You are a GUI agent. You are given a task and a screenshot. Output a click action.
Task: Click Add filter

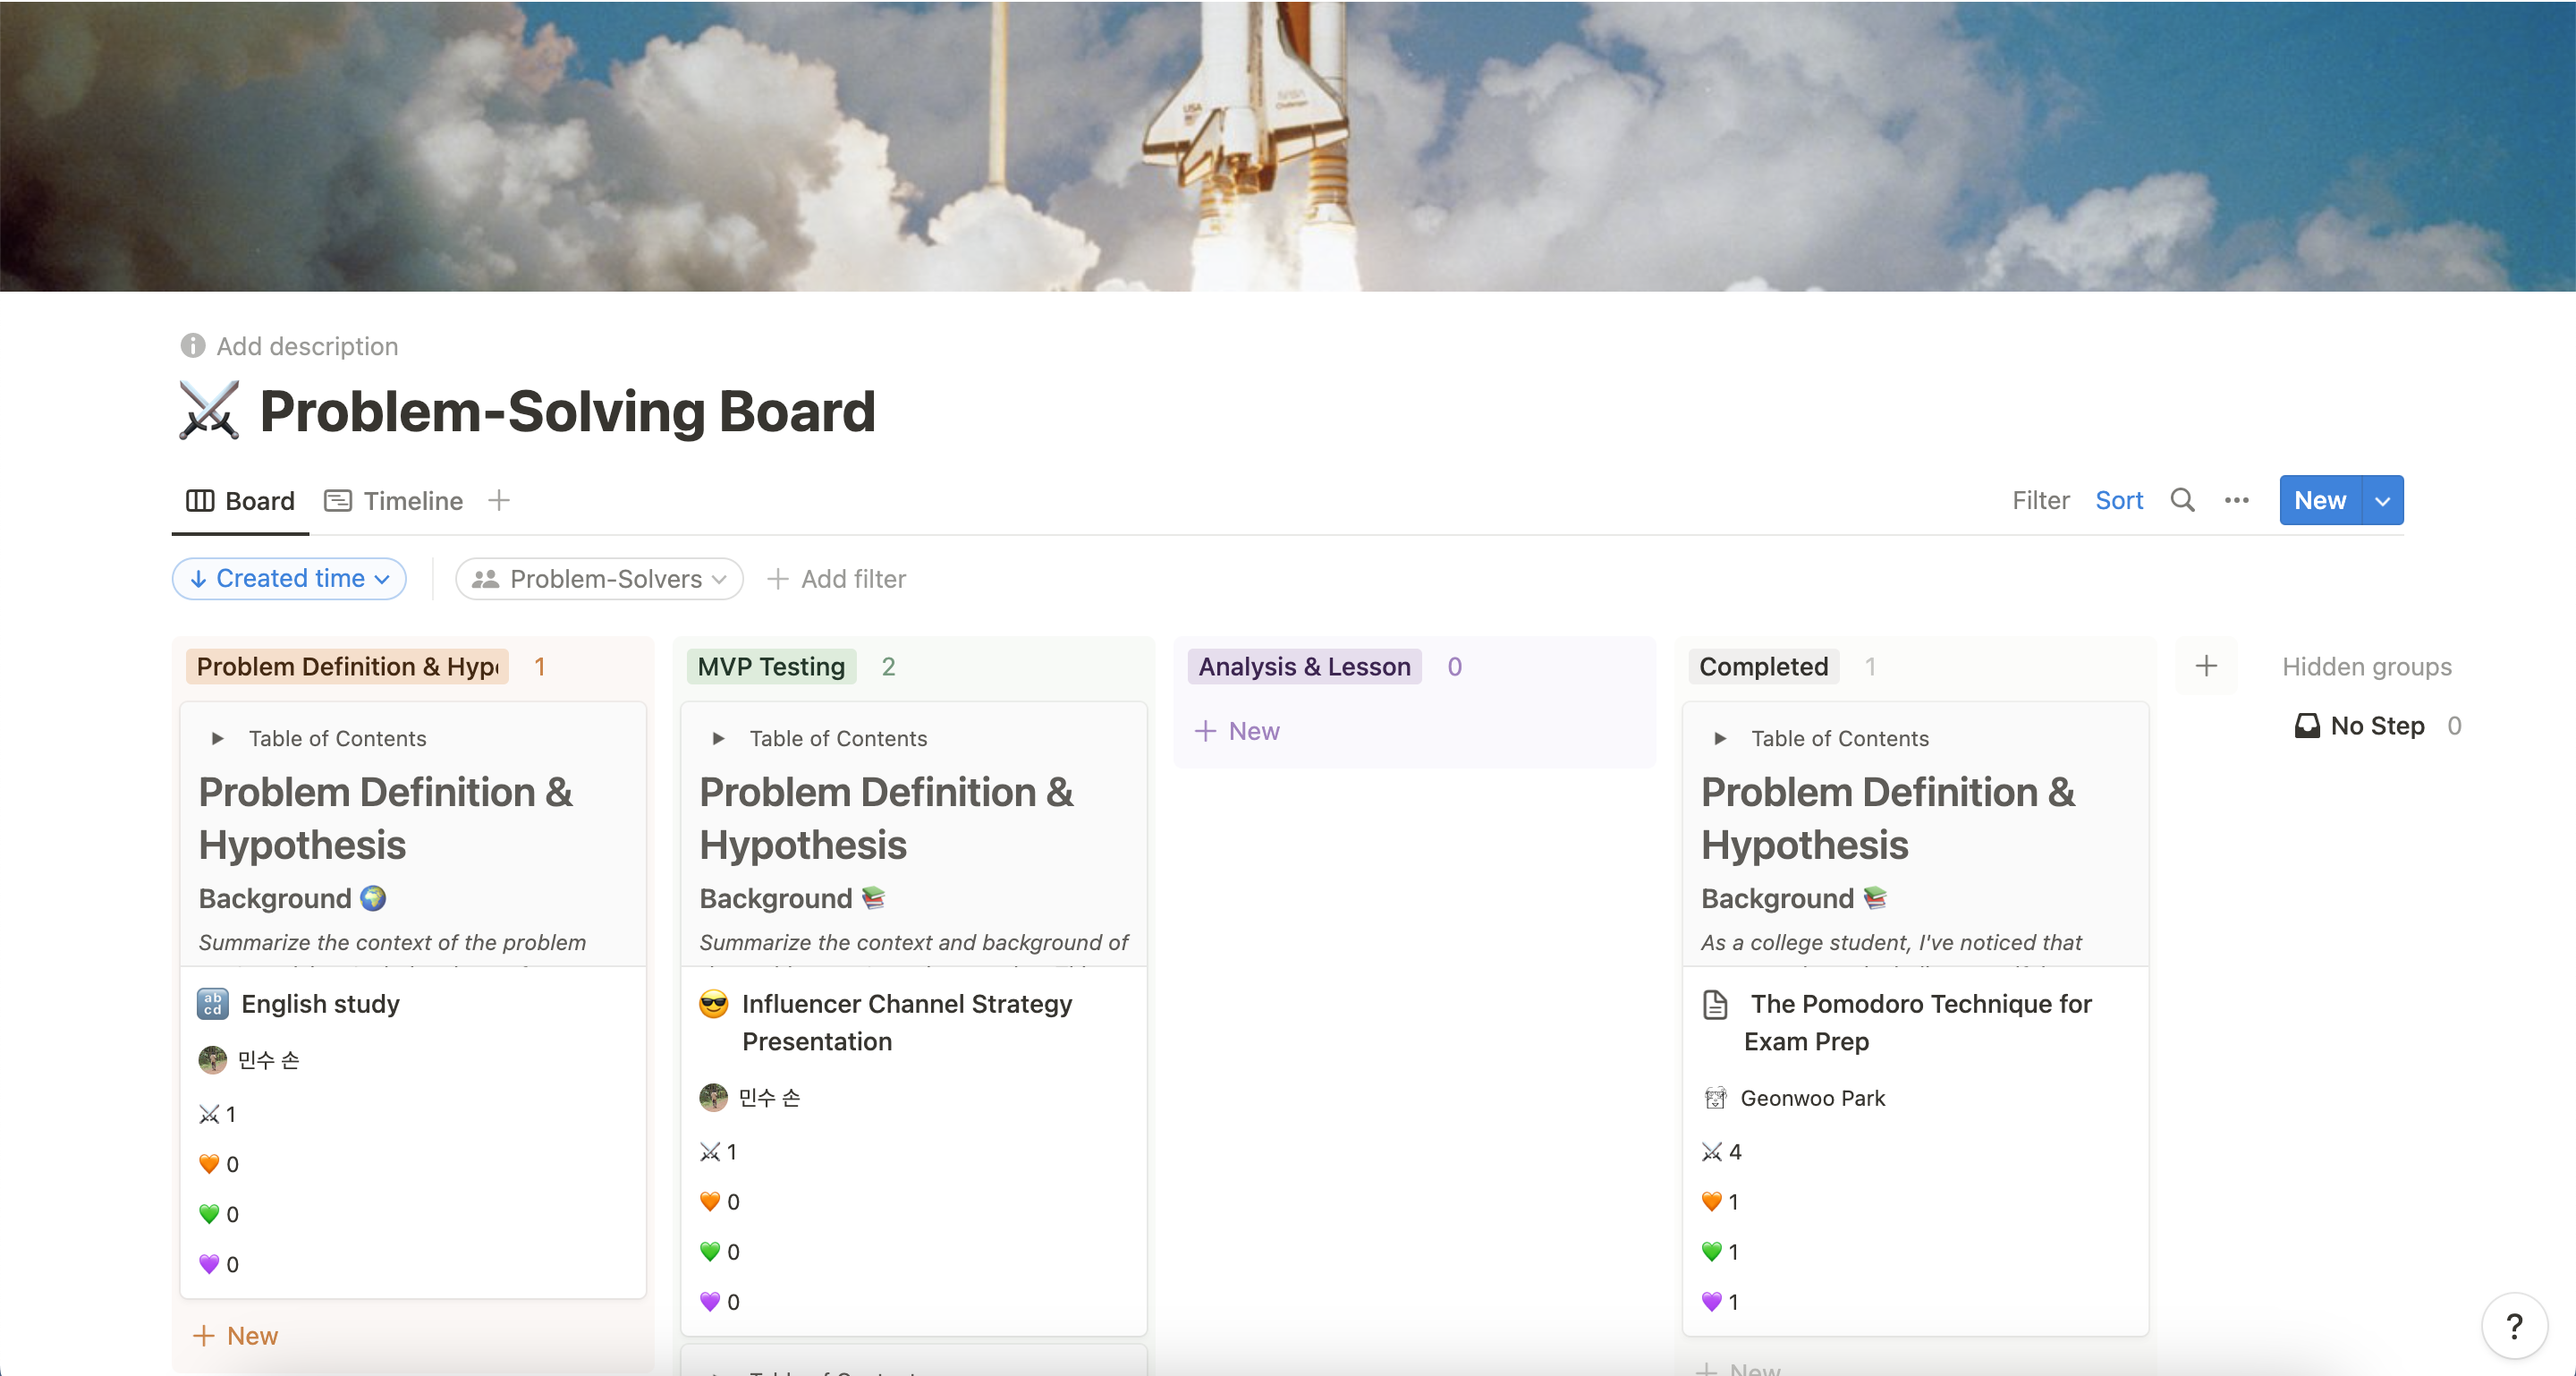click(x=836, y=579)
